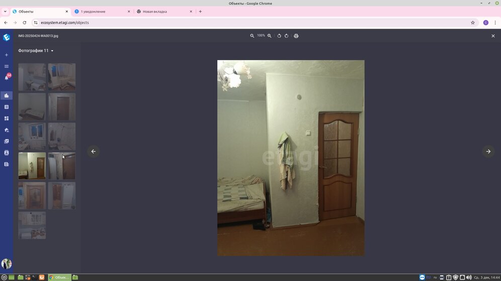The image size is (501, 281).
Task: Bookmark this page with the star
Action: click(x=473, y=23)
